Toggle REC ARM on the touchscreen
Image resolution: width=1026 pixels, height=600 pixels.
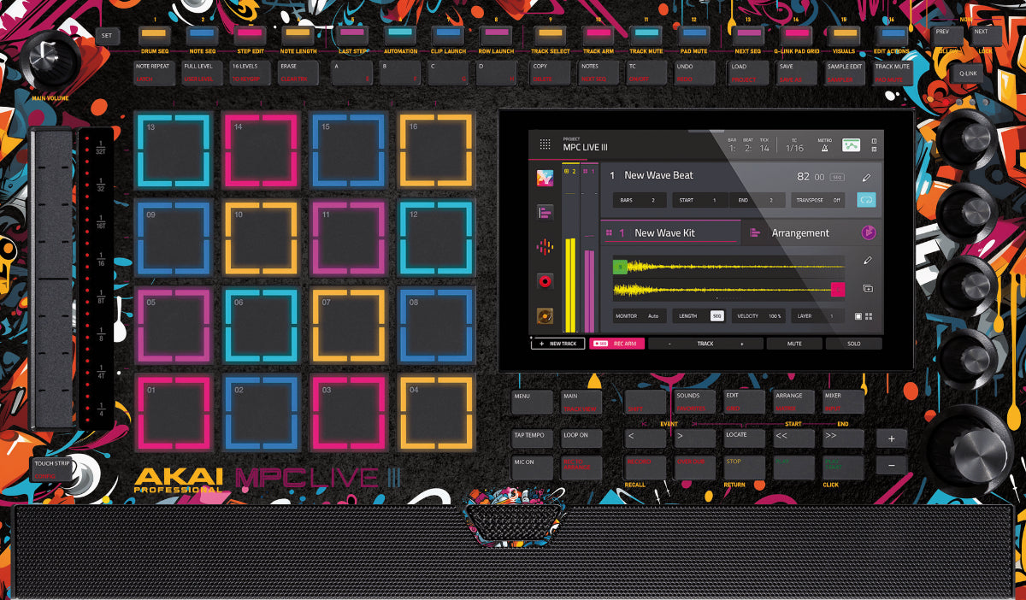(616, 344)
